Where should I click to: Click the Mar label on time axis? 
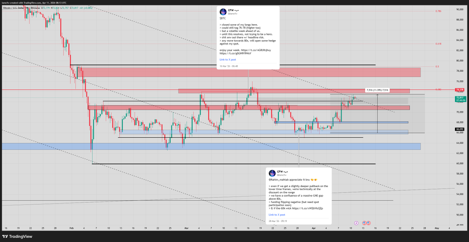coord(186,228)
